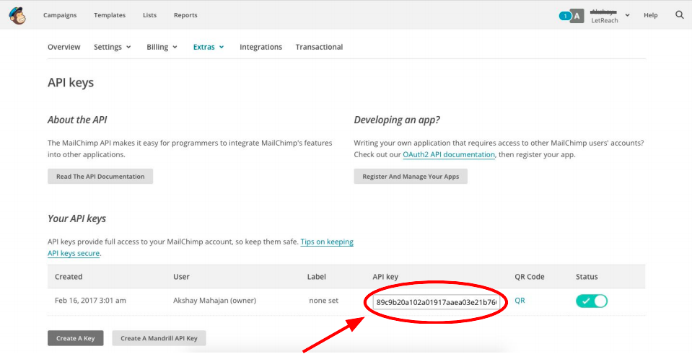Screen dimensions: 692x354
Task: Click the Create A Key button
Action: pos(76,338)
